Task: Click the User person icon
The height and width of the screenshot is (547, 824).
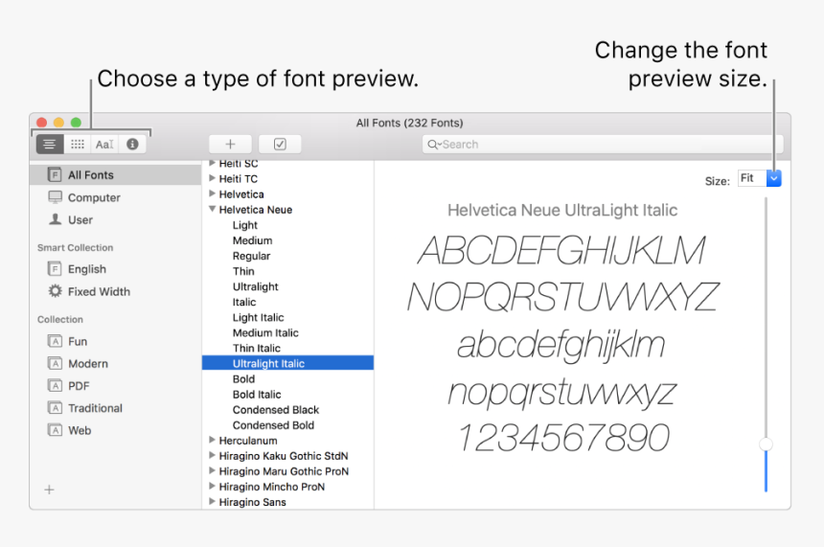Action: [x=55, y=219]
